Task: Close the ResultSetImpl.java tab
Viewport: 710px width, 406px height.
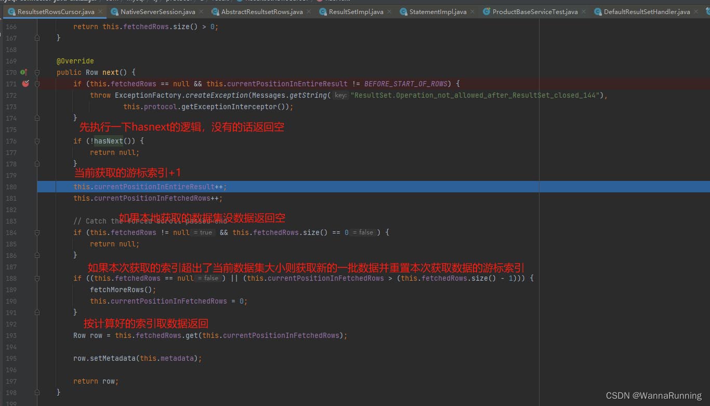Action: (389, 11)
